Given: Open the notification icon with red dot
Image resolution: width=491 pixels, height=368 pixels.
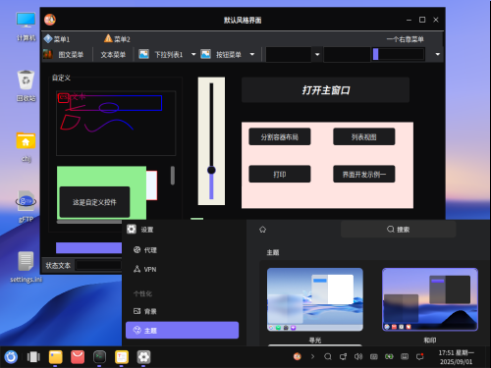Looking at the screenshot, I should (x=420, y=356).
